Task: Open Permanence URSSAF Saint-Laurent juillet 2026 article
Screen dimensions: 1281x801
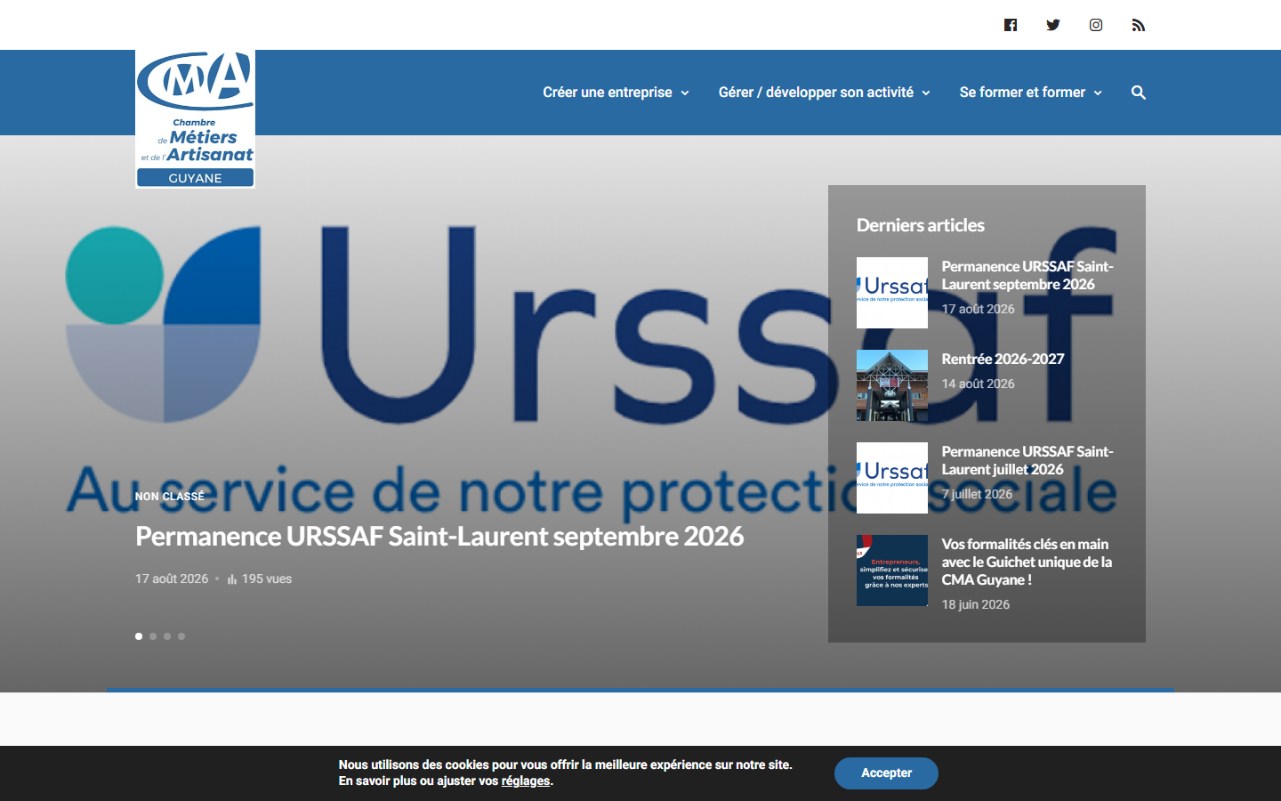Action: [1027, 460]
